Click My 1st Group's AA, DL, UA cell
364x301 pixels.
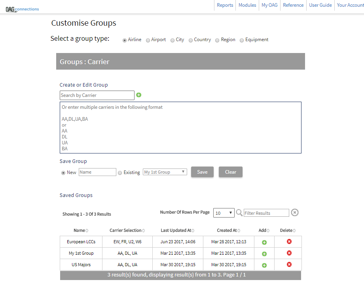127,253
